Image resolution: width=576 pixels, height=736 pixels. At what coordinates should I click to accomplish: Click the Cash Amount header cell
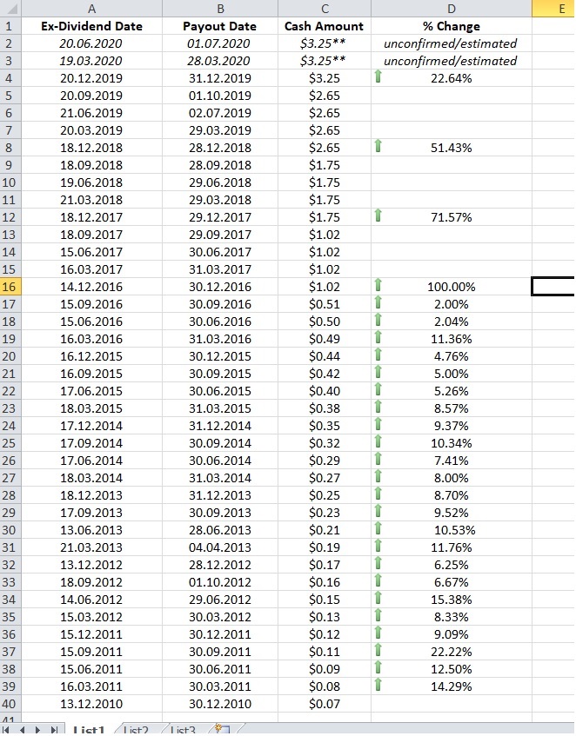pyautogui.click(x=324, y=26)
